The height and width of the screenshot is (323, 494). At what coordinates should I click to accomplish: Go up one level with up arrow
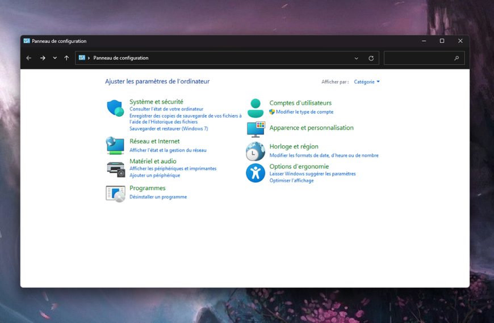66,58
